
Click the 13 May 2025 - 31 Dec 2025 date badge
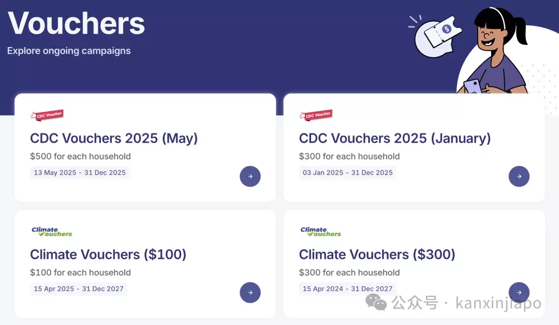80,173
